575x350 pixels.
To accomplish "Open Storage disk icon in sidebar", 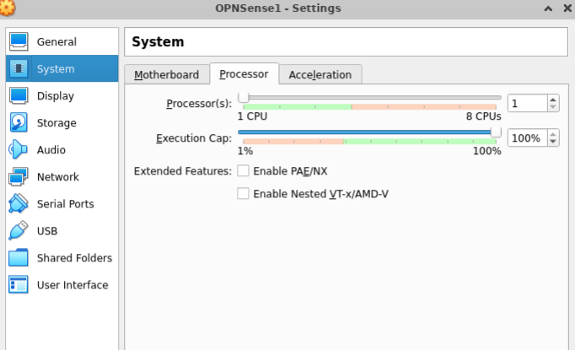I will click(x=19, y=123).
